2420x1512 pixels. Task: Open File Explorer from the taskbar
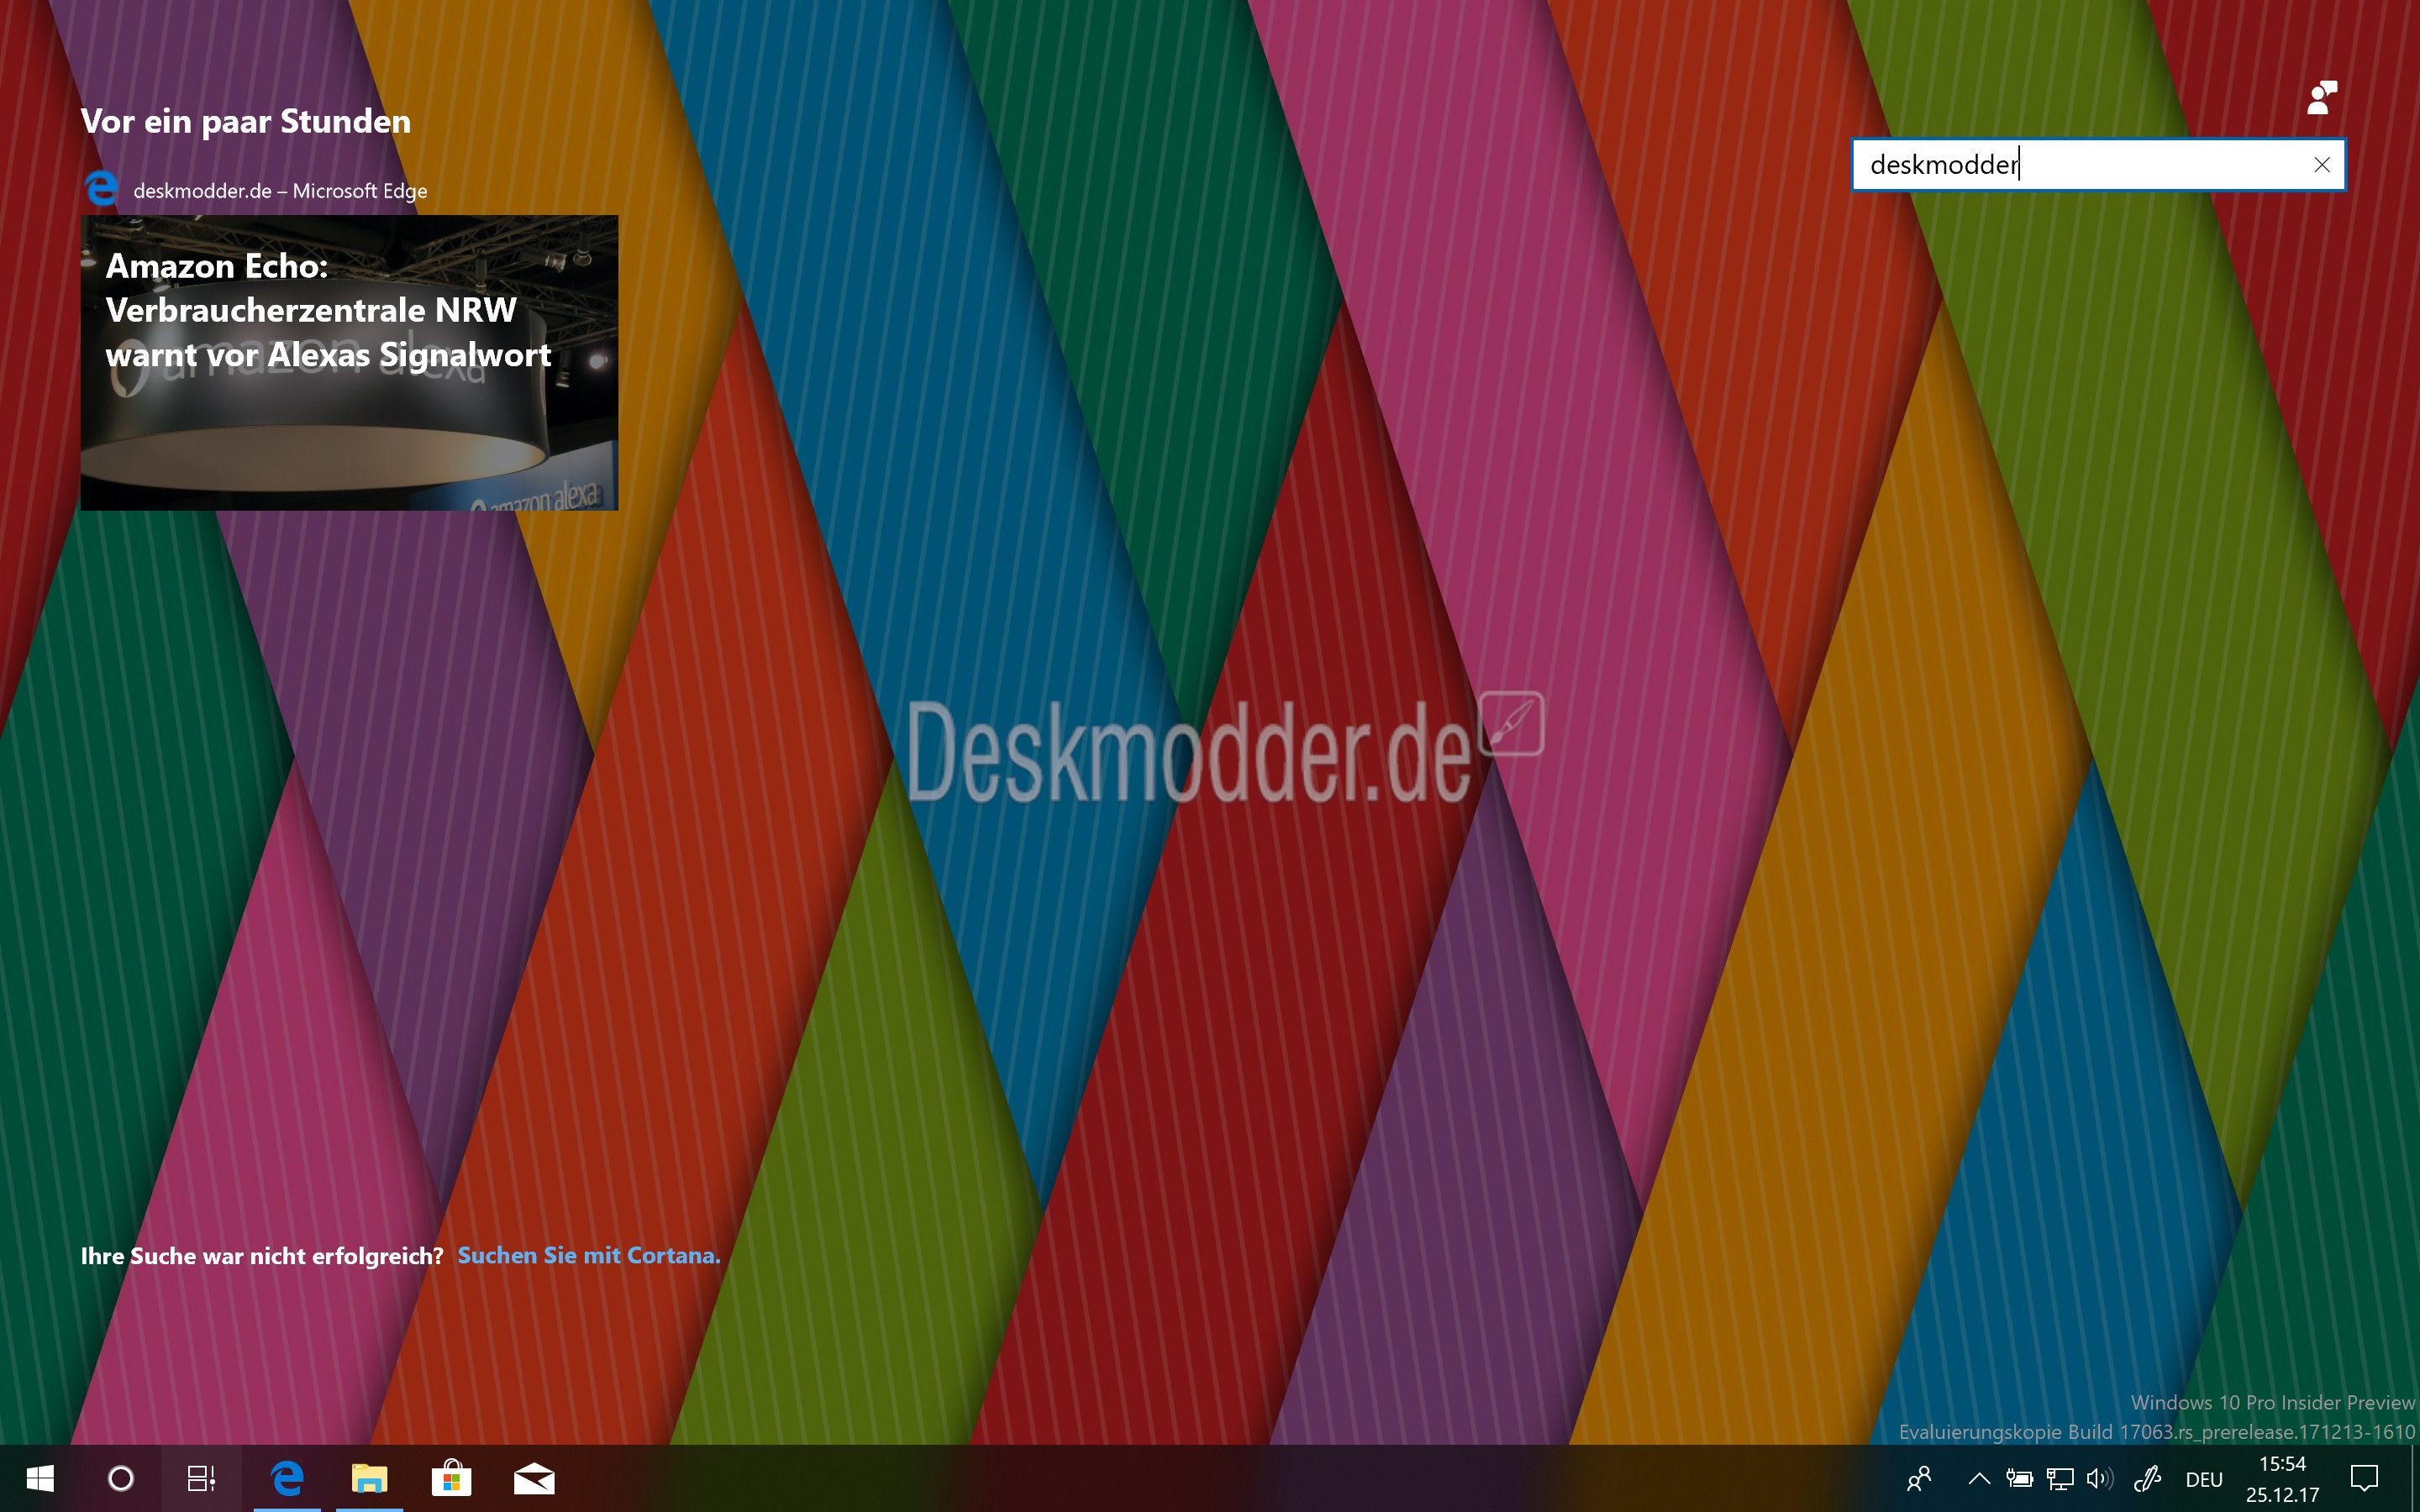pyautogui.click(x=369, y=1478)
